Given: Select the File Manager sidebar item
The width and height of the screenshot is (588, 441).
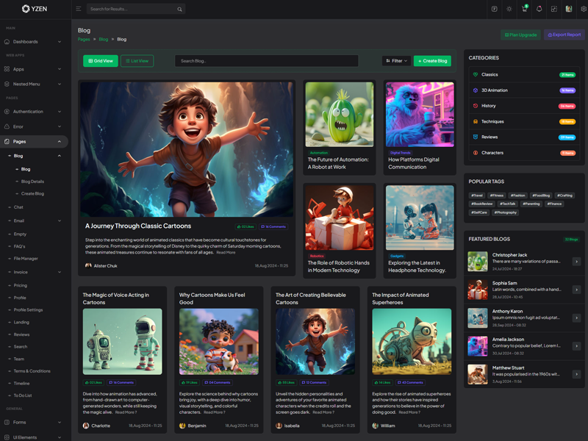Looking at the screenshot, I should click(26, 259).
